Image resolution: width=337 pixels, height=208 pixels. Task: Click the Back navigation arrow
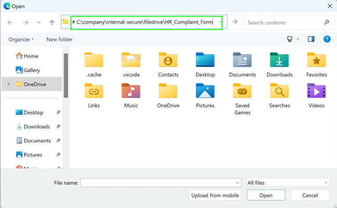[10, 22]
